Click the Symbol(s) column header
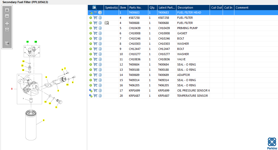 click(x=111, y=8)
